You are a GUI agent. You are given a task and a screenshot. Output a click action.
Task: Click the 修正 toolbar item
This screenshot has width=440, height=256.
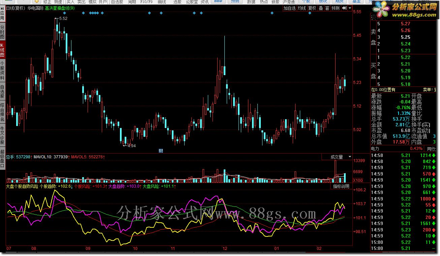click(48, 2)
